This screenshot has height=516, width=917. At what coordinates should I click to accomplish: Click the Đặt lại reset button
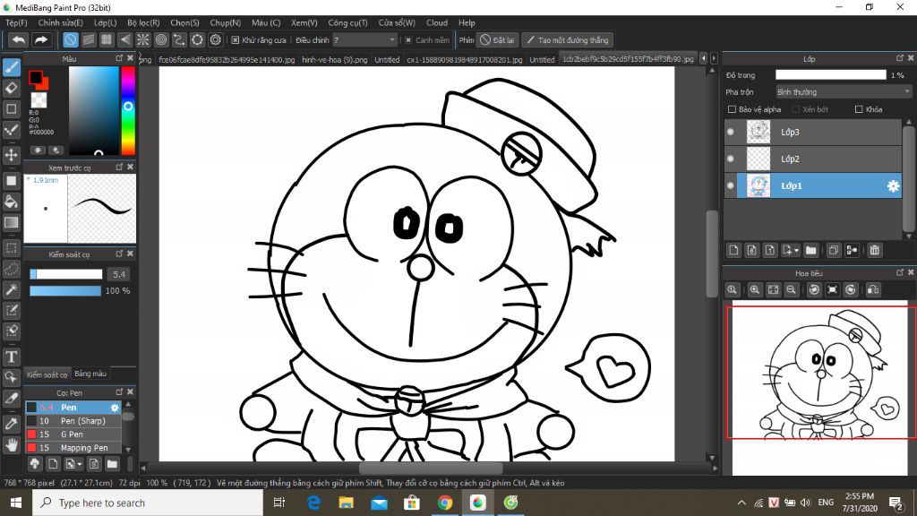(x=498, y=39)
